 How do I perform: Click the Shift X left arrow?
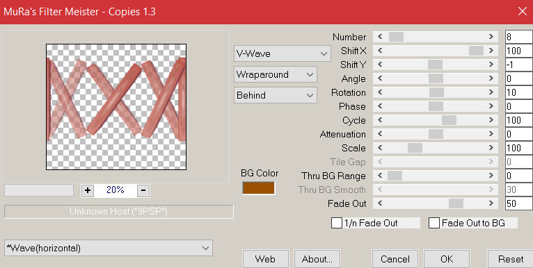point(380,51)
